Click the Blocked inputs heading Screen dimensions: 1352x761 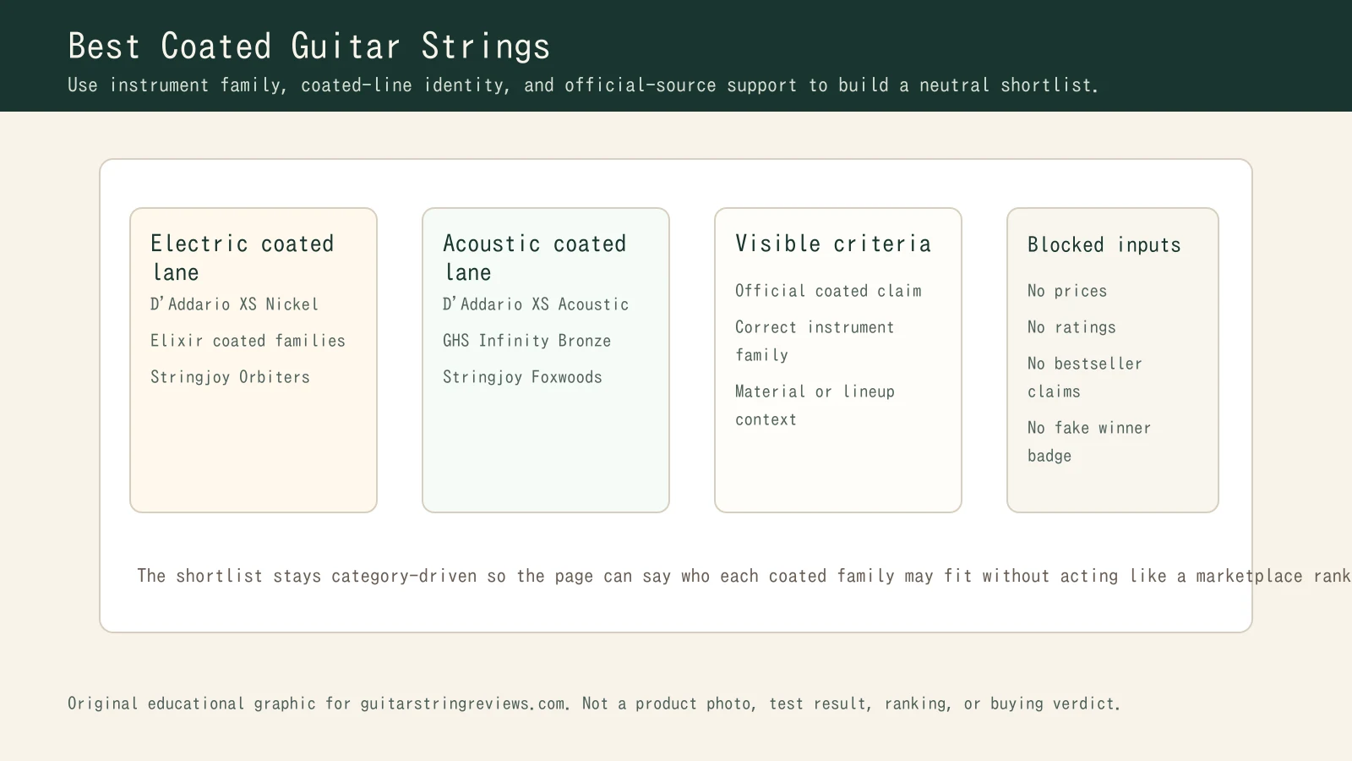click(x=1104, y=245)
